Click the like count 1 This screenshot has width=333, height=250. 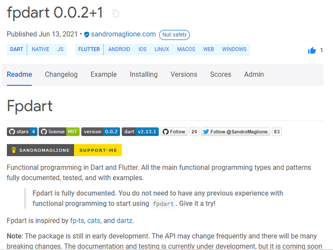coord(321,50)
